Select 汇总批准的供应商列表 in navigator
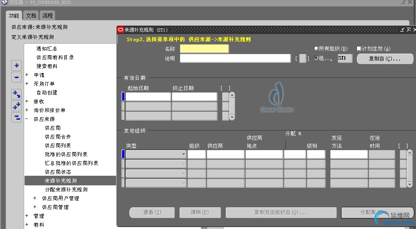The width and height of the screenshot is (416, 229). tap(72, 163)
